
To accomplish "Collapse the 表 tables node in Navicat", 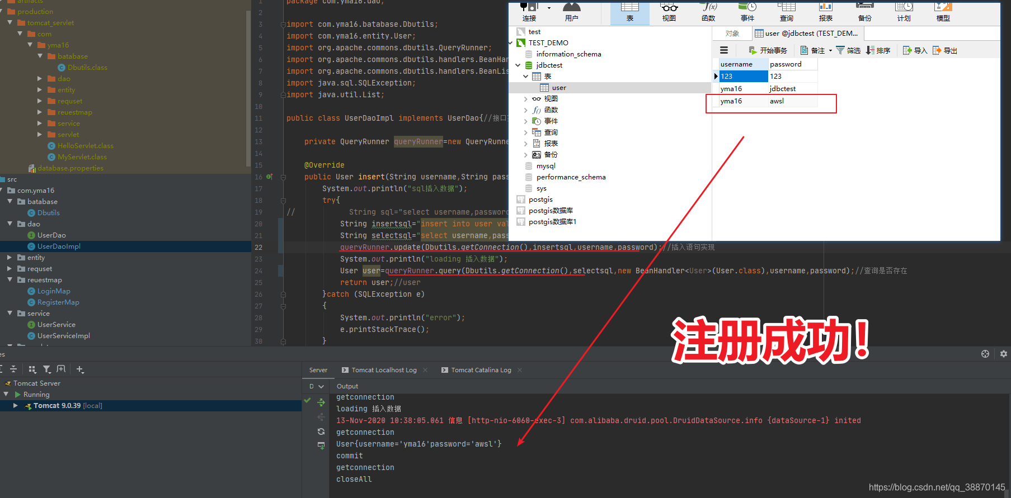I will (x=525, y=77).
